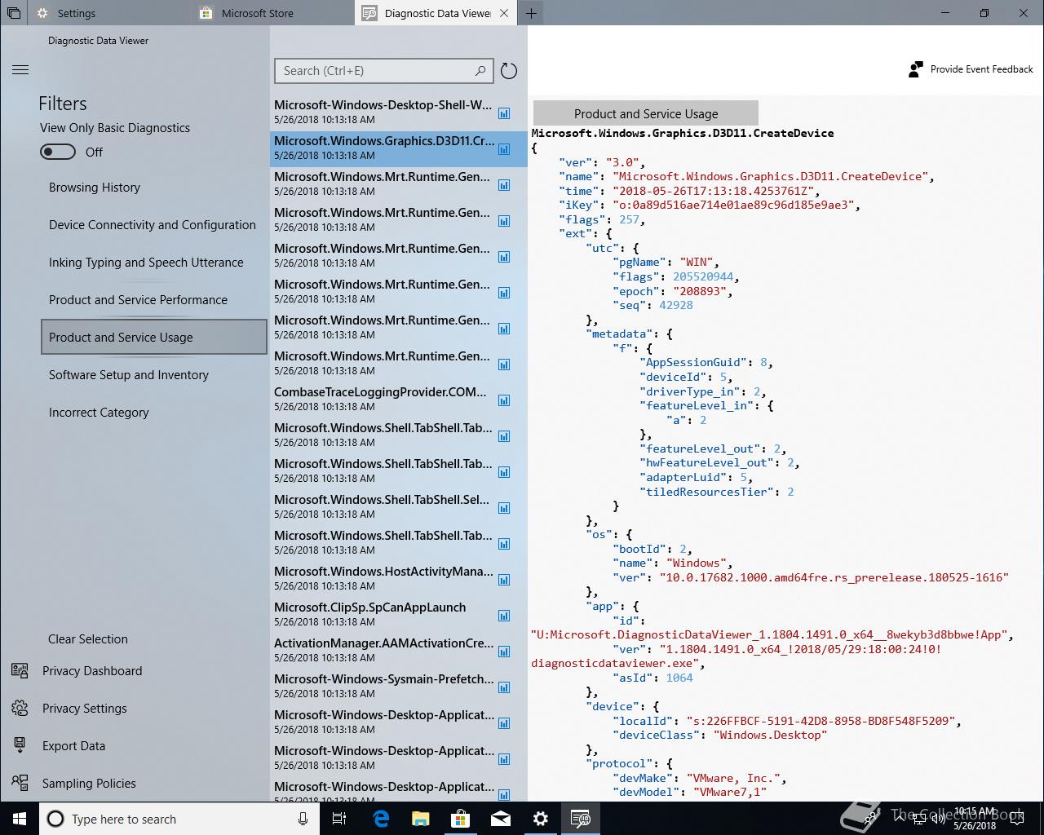Screen dimensions: 1044x835
Task: Click the Sets tab manager icon
Action: pyautogui.click(x=14, y=13)
